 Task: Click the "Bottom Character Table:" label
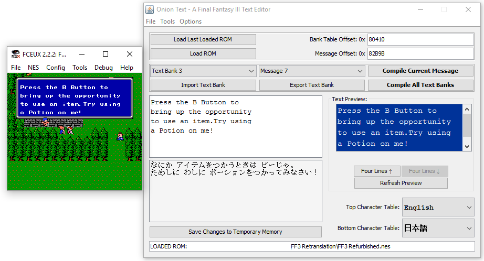(368, 228)
